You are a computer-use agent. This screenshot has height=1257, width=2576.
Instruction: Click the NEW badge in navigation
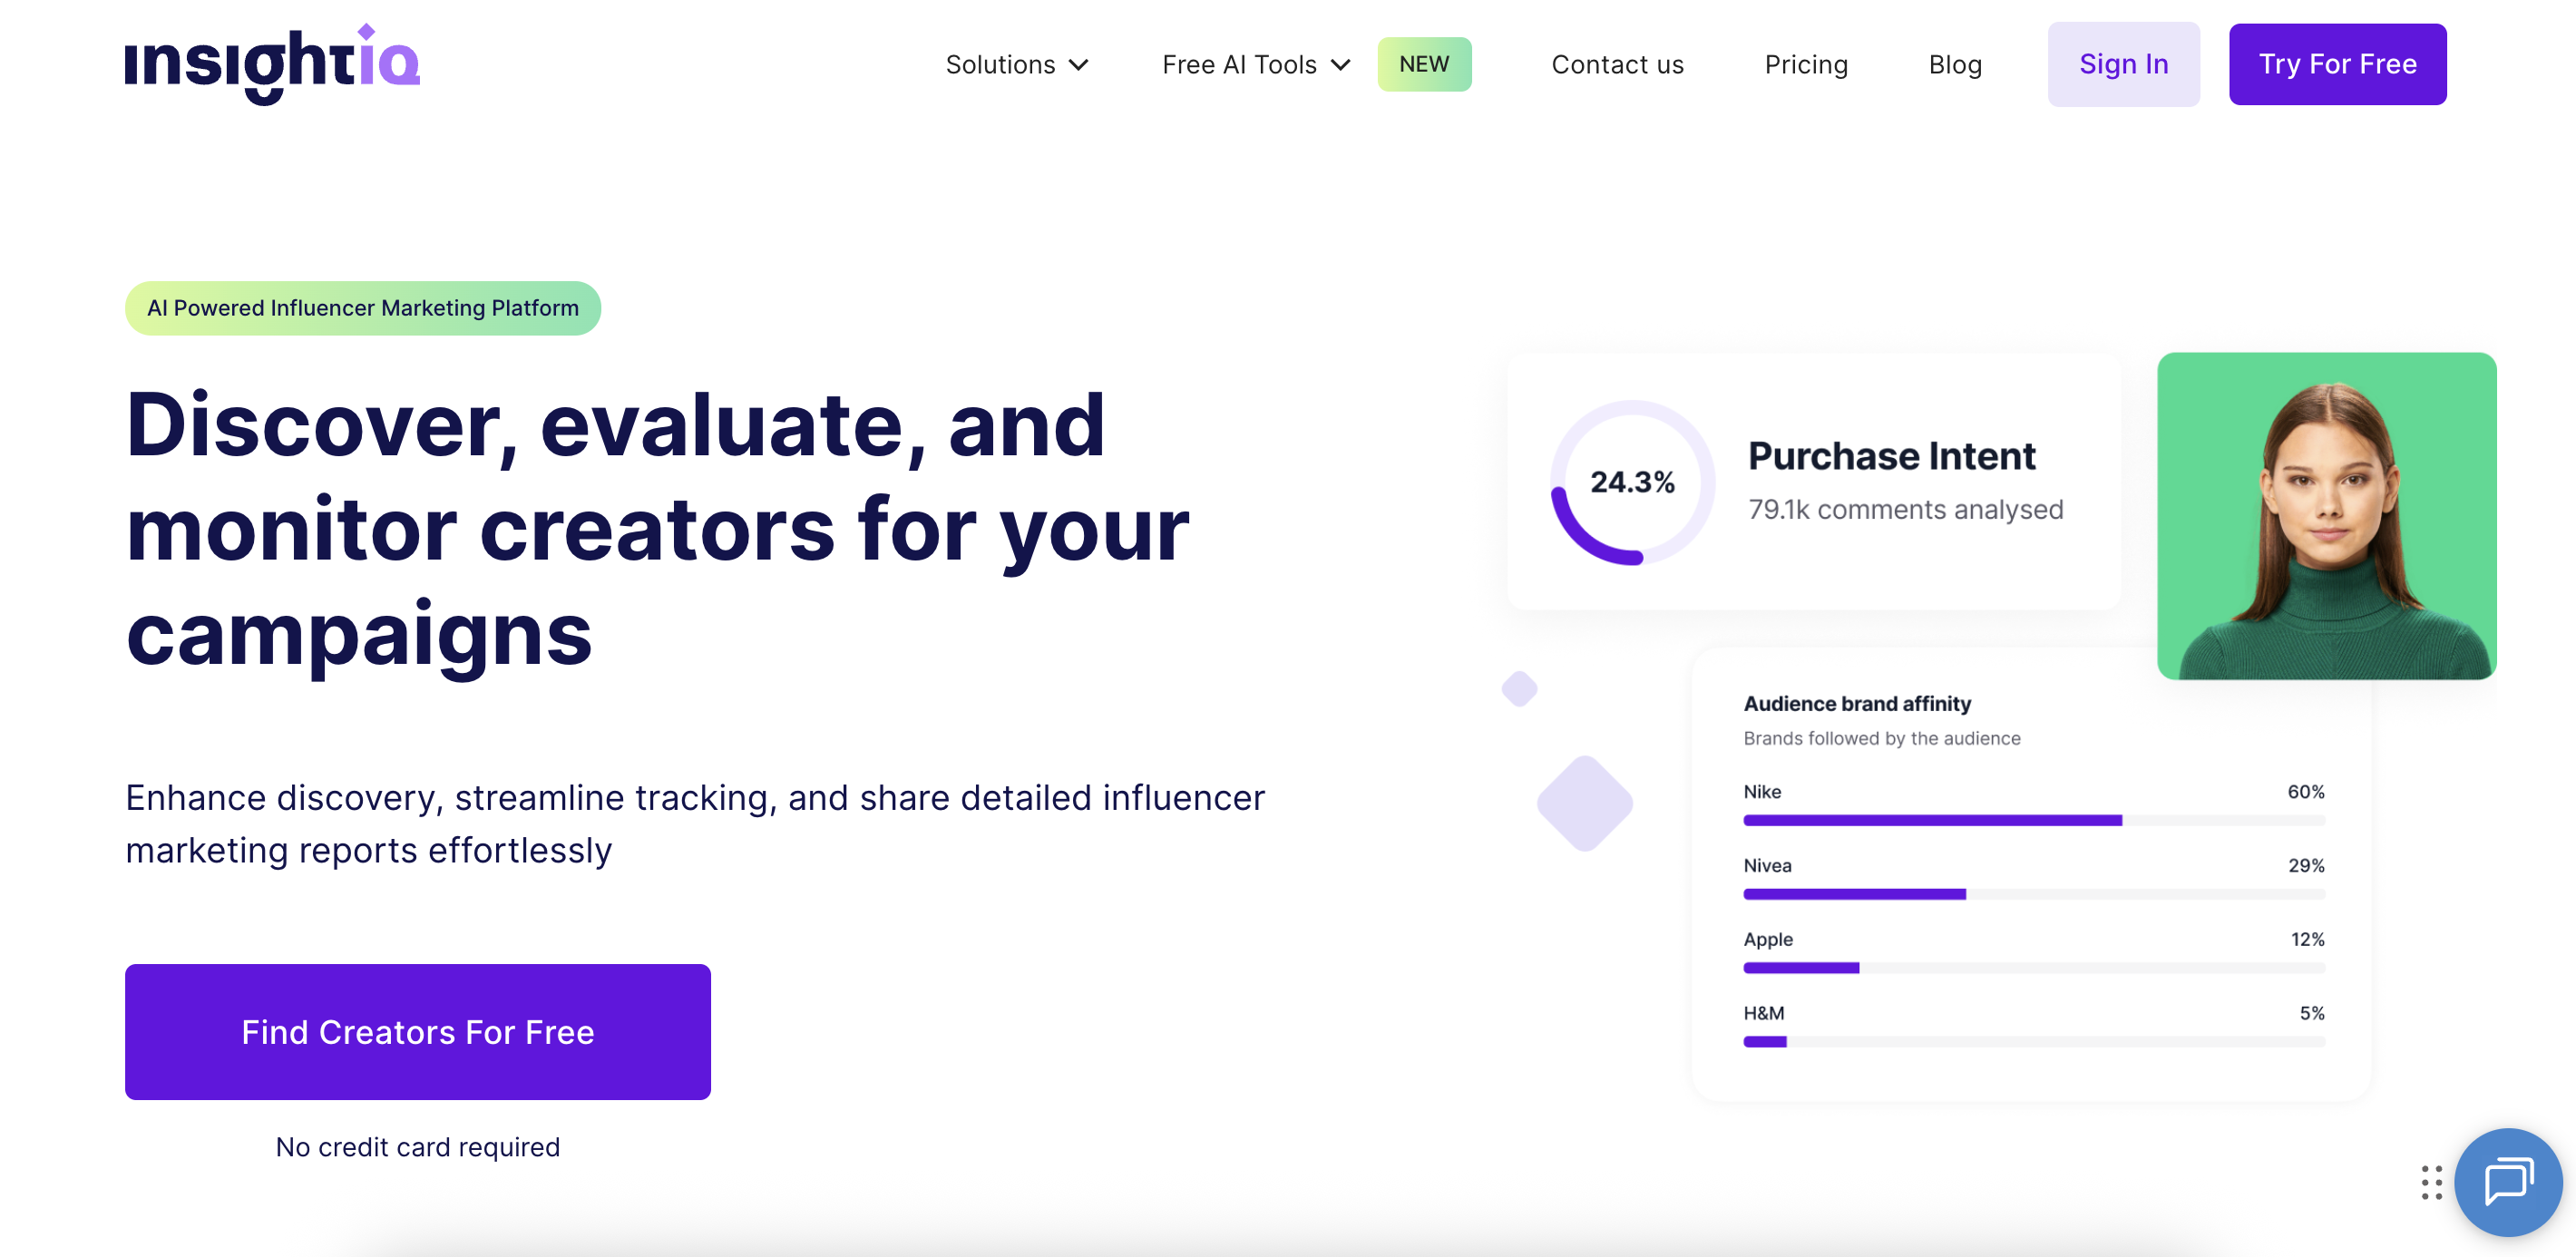coord(1423,64)
